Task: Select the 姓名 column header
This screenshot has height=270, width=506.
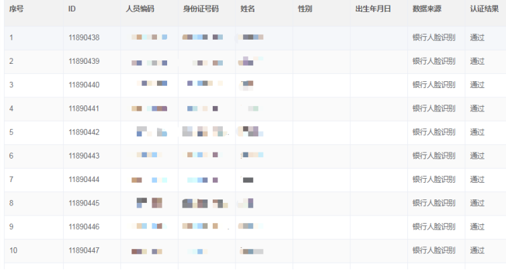Action: (248, 9)
